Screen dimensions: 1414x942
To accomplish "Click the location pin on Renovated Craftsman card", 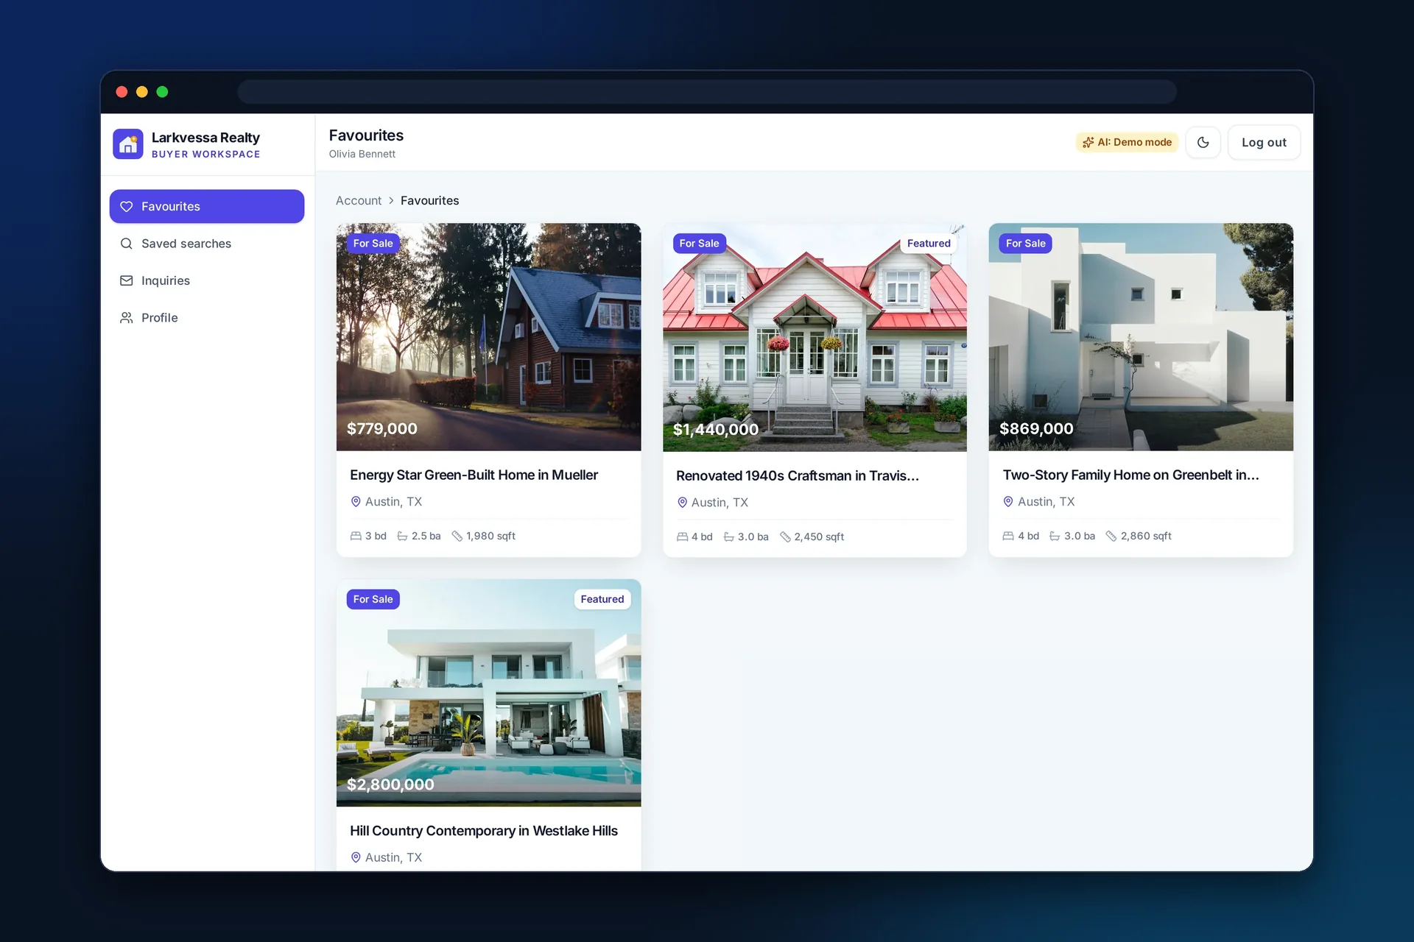I will tap(682, 503).
